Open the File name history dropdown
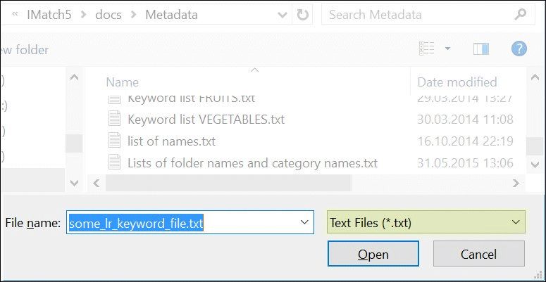This screenshot has width=546, height=282. coord(304,222)
